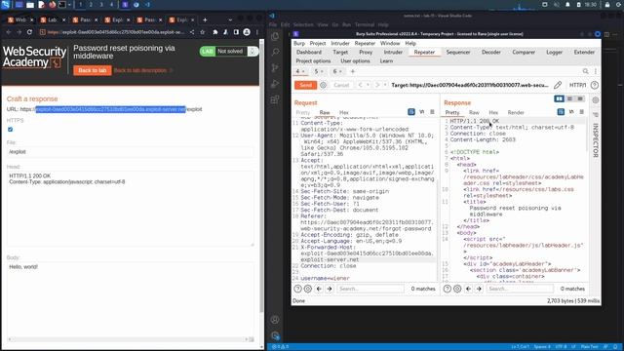
Task: Open the browser profile avatar
Action: click(x=247, y=32)
